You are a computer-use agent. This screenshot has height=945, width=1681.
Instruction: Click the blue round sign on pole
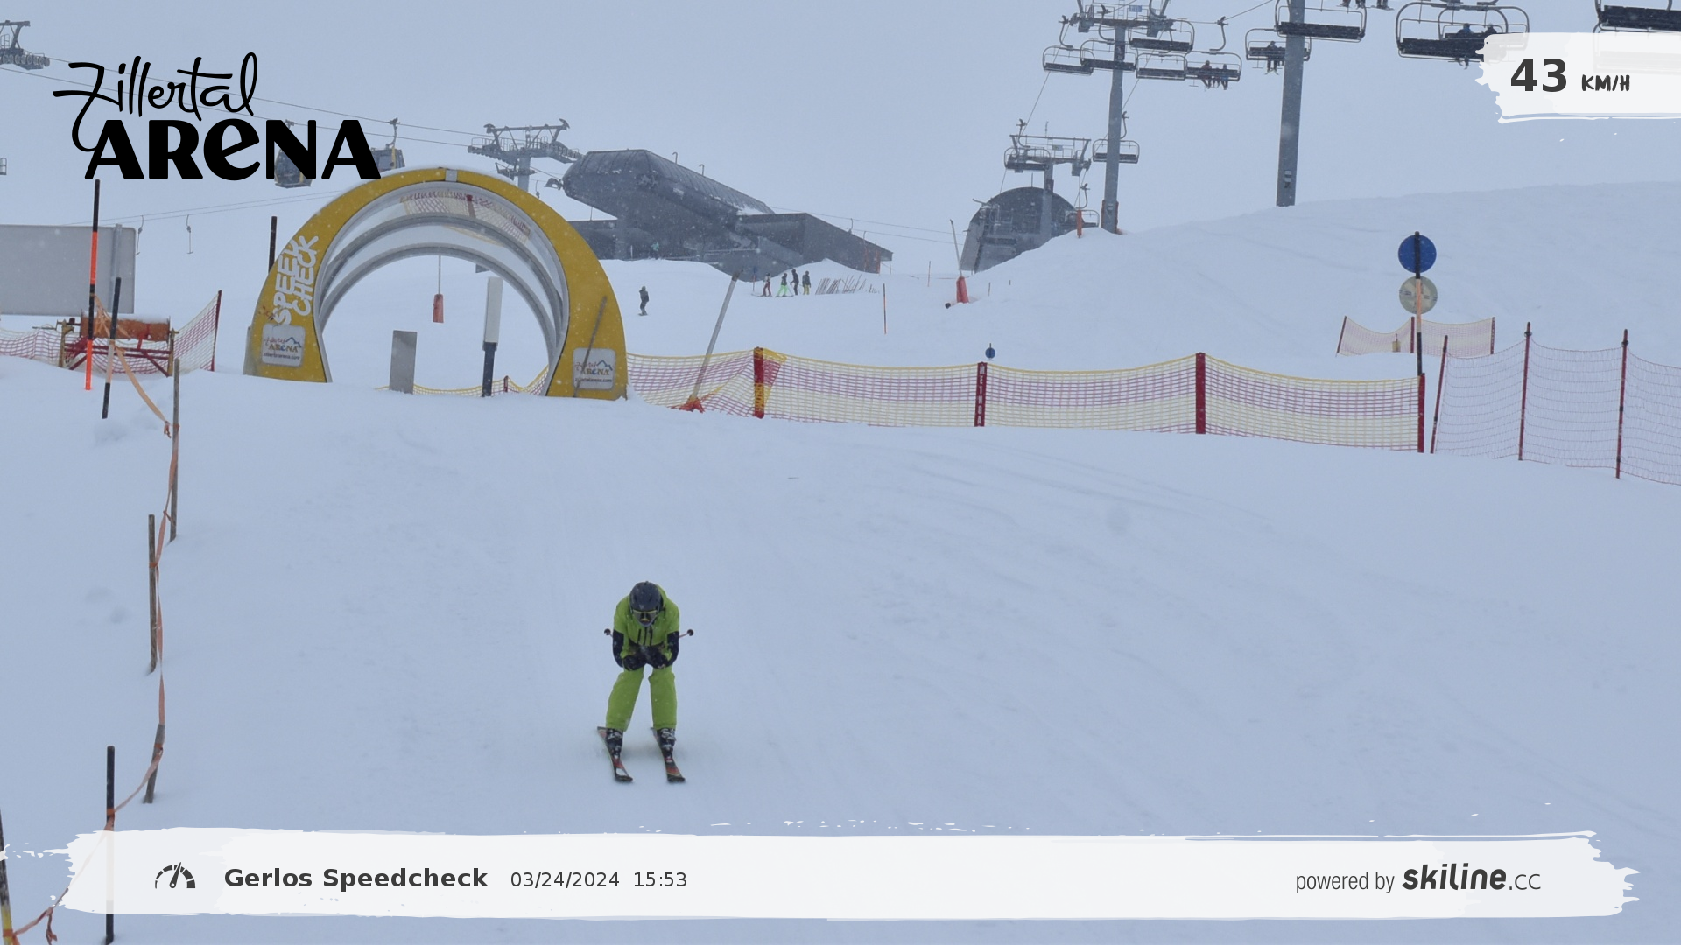click(1417, 254)
